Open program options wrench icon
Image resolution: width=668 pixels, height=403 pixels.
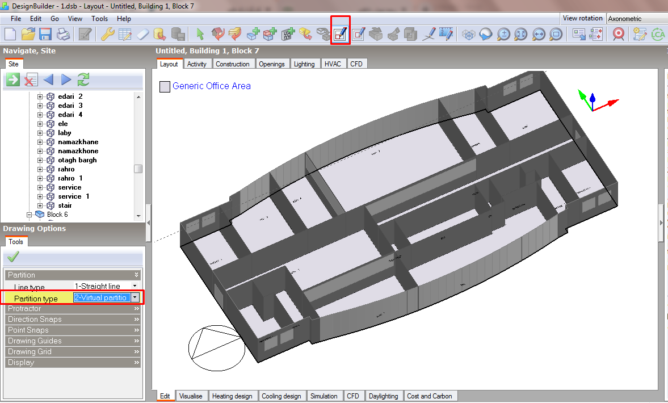107,34
